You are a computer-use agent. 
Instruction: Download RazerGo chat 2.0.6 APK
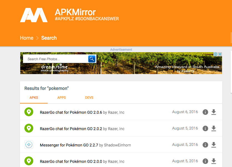coord(213,112)
